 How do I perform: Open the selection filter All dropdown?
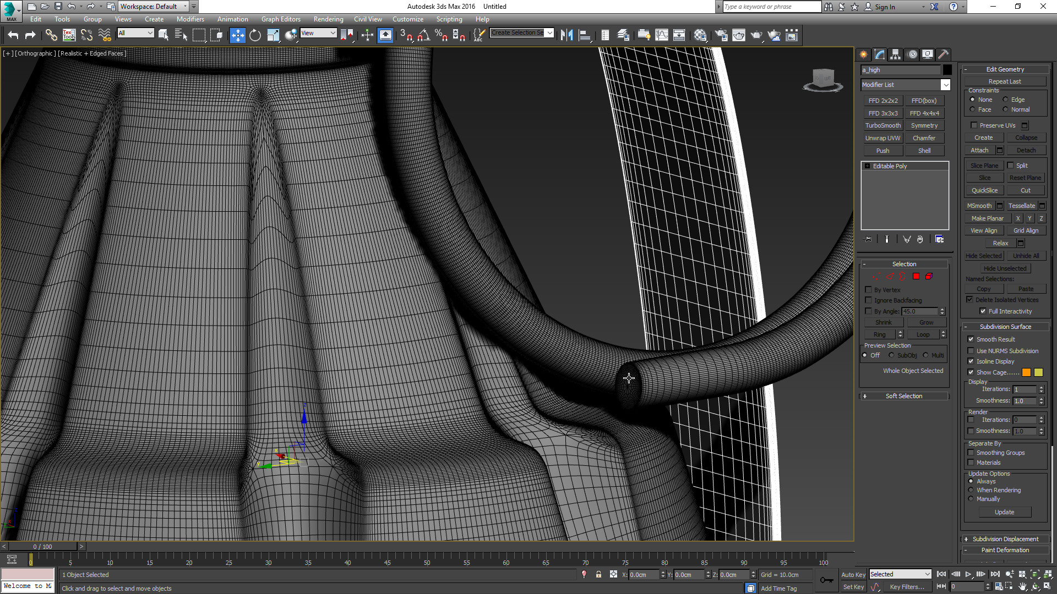(x=135, y=33)
